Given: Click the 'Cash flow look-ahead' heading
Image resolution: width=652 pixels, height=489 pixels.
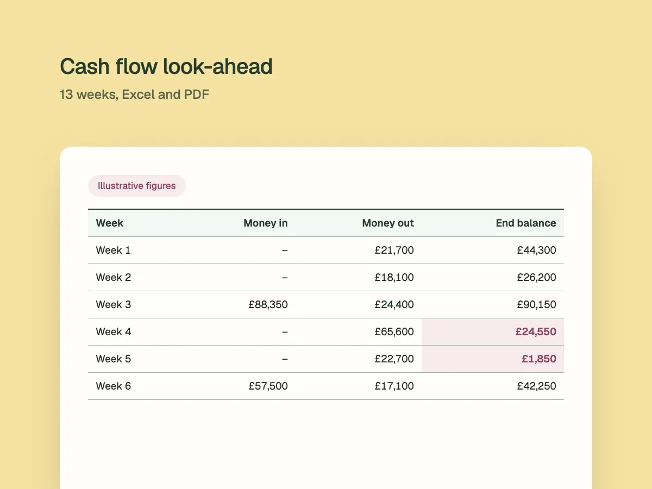Looking at the screenshot, I should tap(166, 66).
